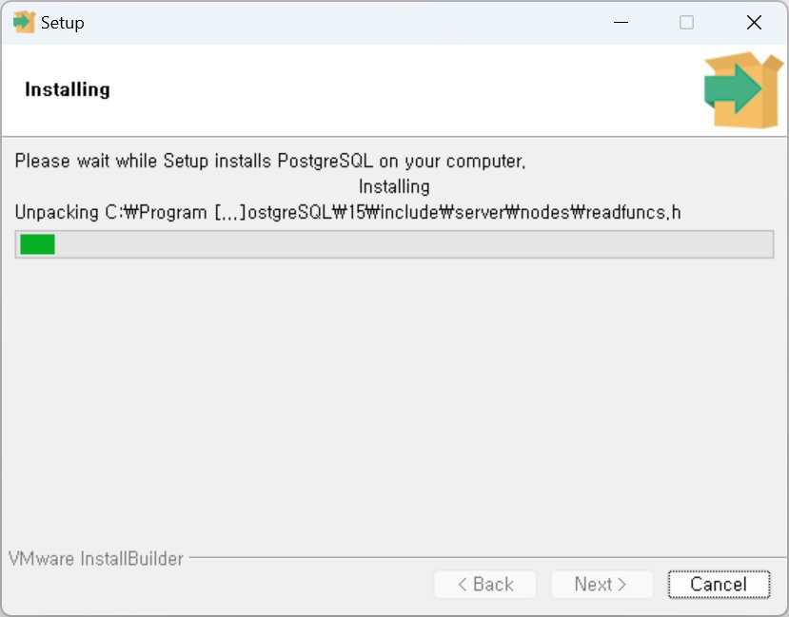Click the disabled Back button
The width and height of the screenshot is (789, 617).
tap(485, 585)
